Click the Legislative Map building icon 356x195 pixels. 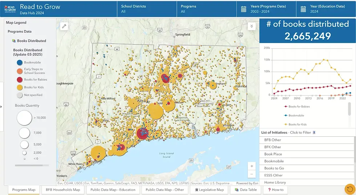tap(197, 190)
